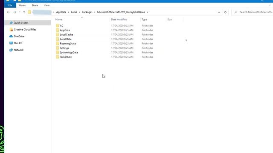The width and height of the screenshot is (273, 153).
Task: Select Network in the sidebar
Action: point(18,50)
